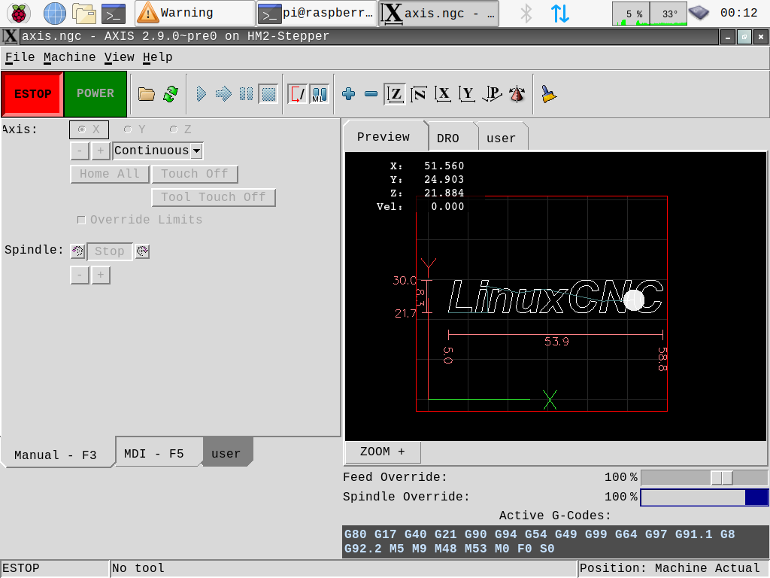
Task: Click the Y: 24.903 position readout
Action: tap(427, 179)
